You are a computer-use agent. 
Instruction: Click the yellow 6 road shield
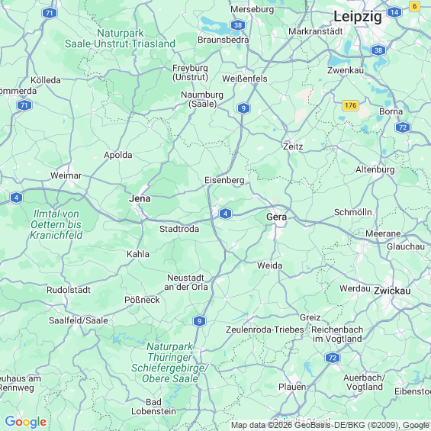[414, 6]
